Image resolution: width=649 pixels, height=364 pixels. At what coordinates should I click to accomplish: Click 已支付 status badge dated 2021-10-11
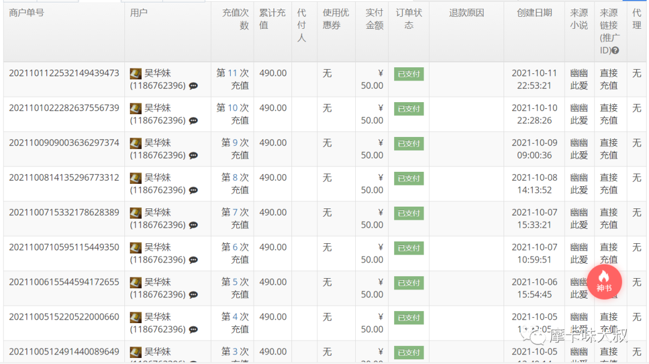click(409, 74)
